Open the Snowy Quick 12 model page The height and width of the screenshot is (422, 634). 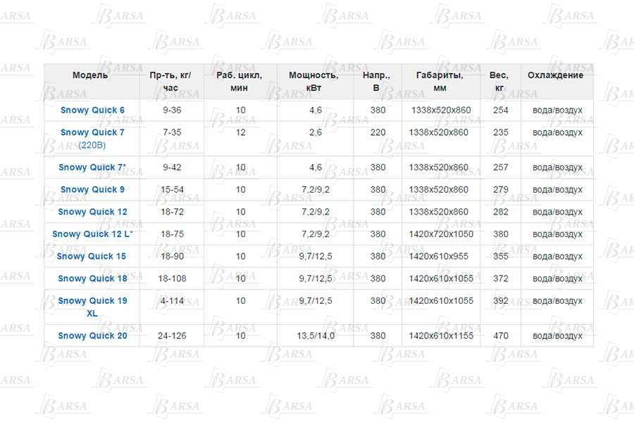pos(92,212)
